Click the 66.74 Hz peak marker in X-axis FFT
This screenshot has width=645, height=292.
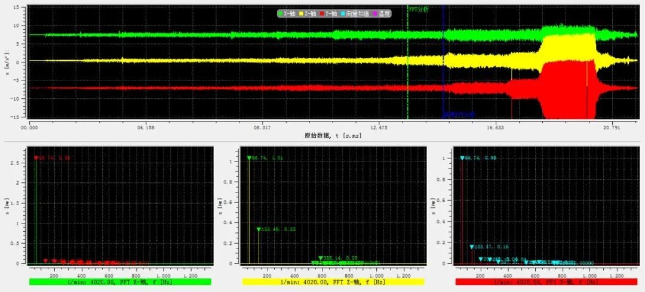coord(36,158)
